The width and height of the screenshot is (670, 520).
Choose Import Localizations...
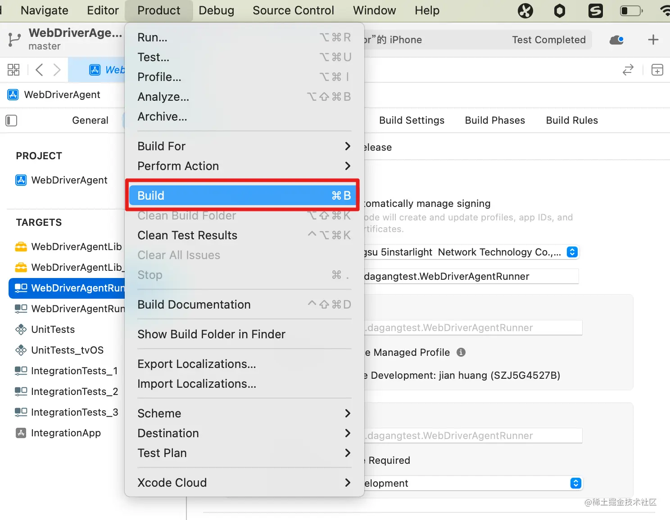tap(244, 384)
